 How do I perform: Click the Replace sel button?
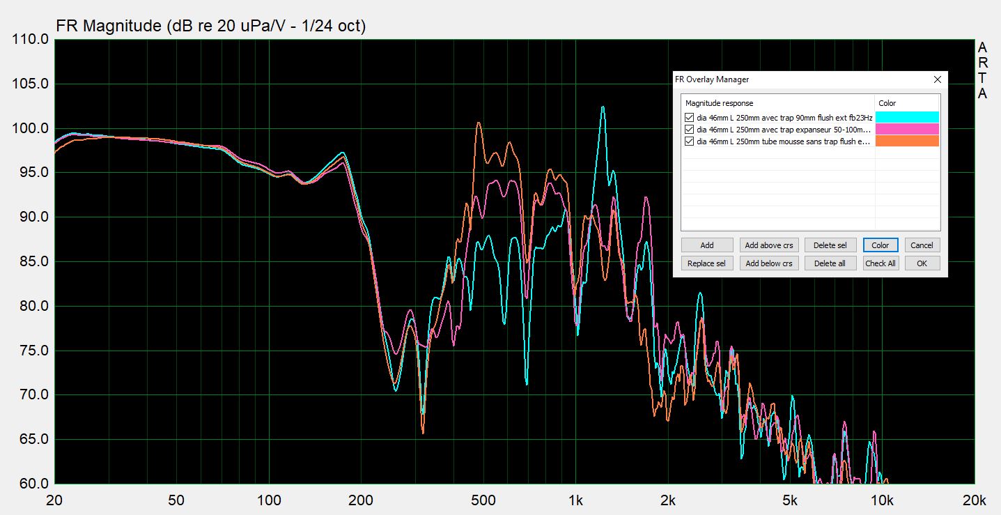pos(707,263)
